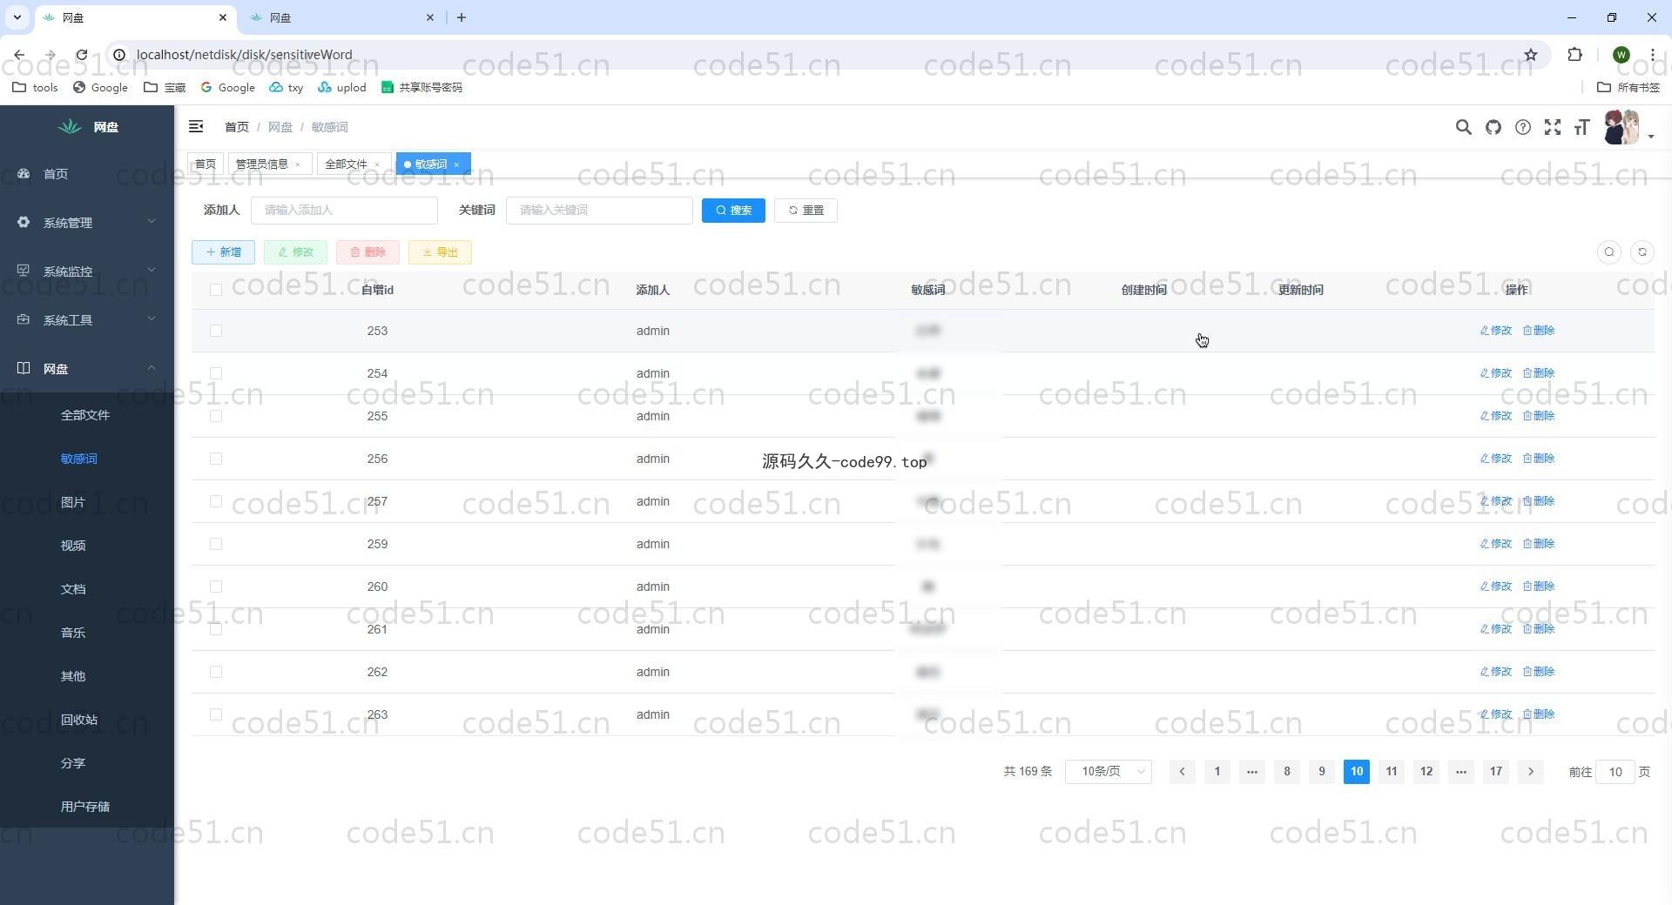
Task: Go back in browser history
Action: 19,55
